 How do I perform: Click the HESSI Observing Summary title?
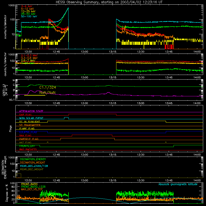coord(109,2)
